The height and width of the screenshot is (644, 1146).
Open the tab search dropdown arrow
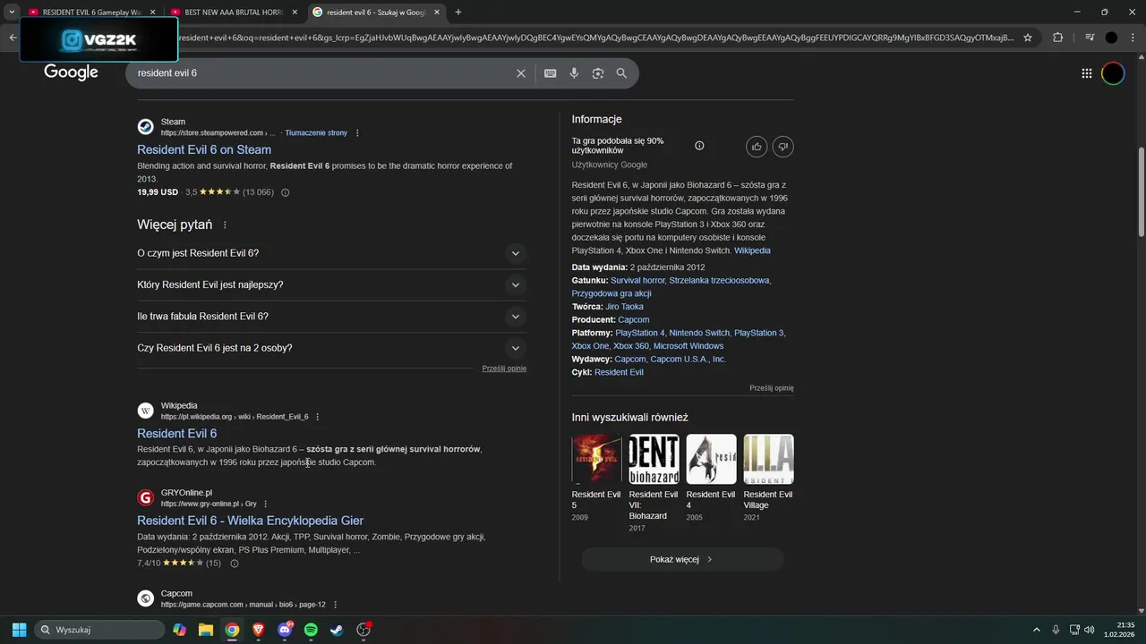click(12, 13)
